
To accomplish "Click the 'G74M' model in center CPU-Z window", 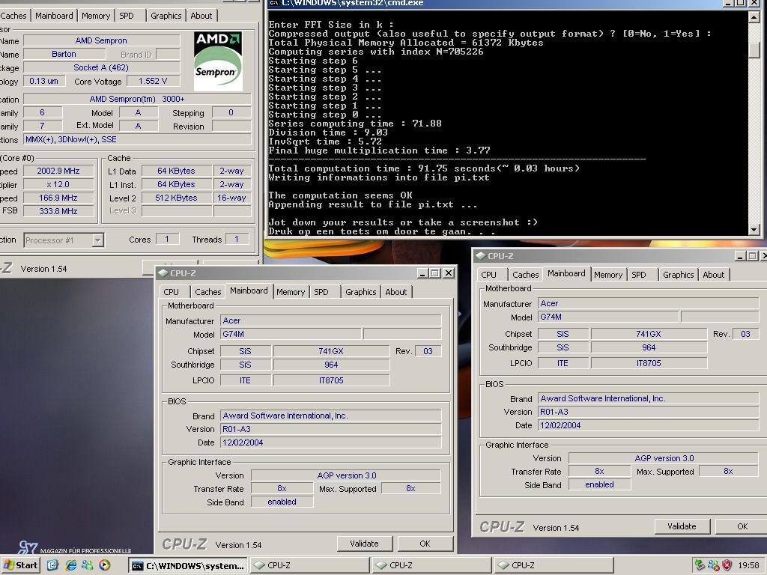I will click(x=291, y=334).
